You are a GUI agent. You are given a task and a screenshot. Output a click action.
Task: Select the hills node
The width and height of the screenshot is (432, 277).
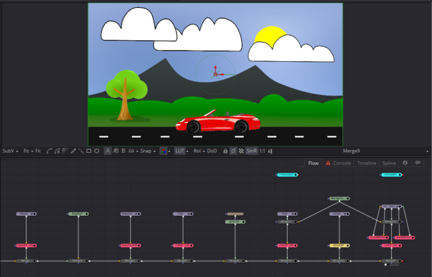pos(183,213)
